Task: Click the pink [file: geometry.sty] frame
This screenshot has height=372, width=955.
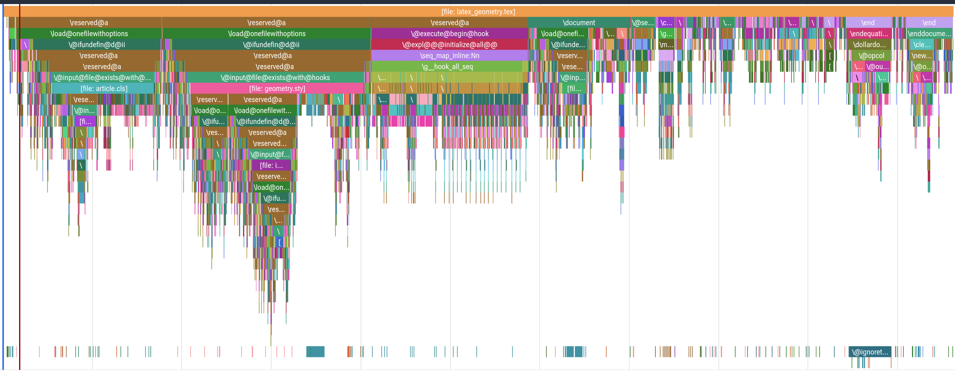Action: [x=277, y=89]
